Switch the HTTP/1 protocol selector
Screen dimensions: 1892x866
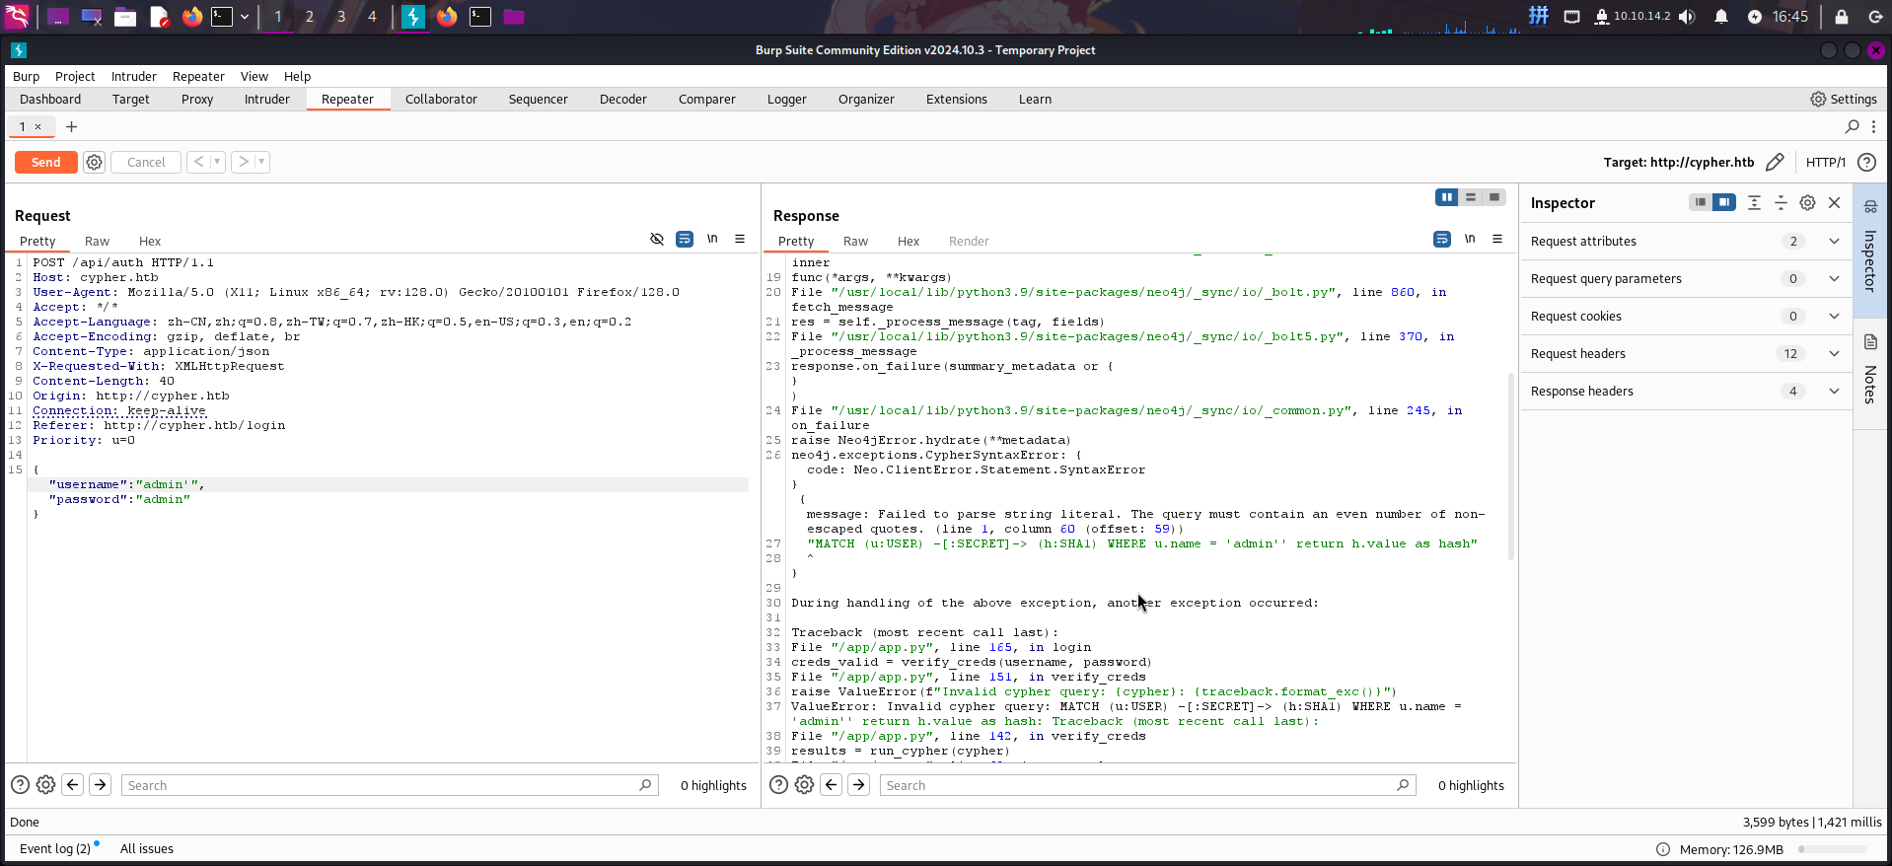[x=1825, y=162]
